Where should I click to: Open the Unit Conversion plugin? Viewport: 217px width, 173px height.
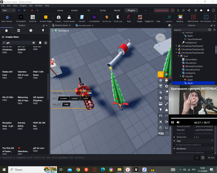click(x=206, y=19)
